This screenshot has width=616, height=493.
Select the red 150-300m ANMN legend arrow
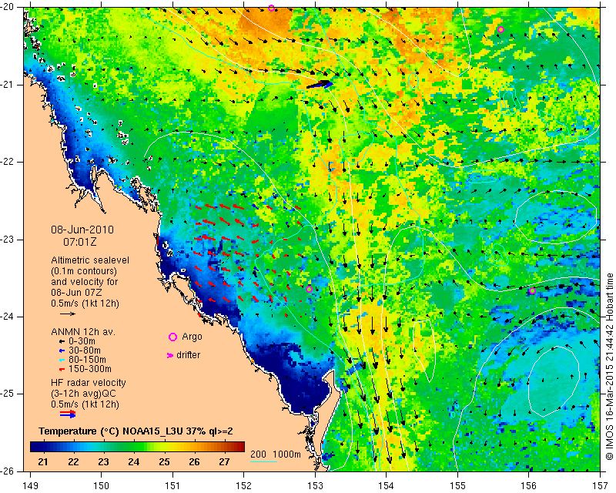62,369
